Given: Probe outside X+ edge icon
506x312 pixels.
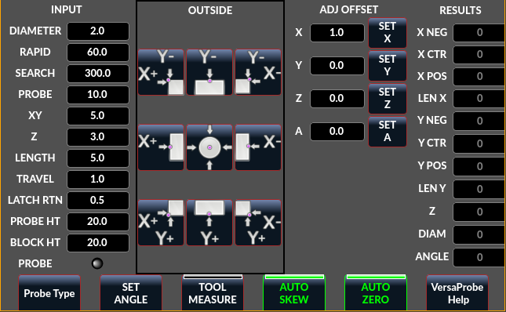Looking at the screenshot, I should 161,147.
